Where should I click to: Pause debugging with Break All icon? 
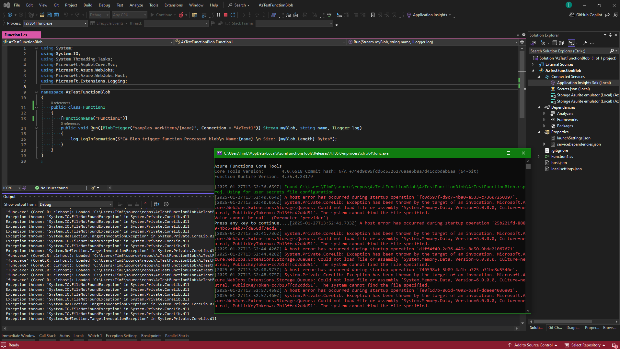(219, 15)
